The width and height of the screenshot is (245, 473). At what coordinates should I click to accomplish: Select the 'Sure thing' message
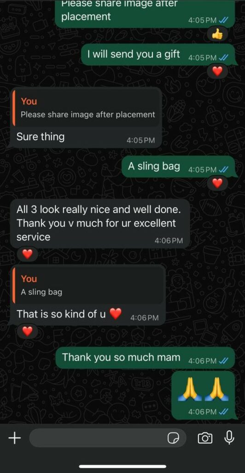pyautogui.click(x=85, y=118)
